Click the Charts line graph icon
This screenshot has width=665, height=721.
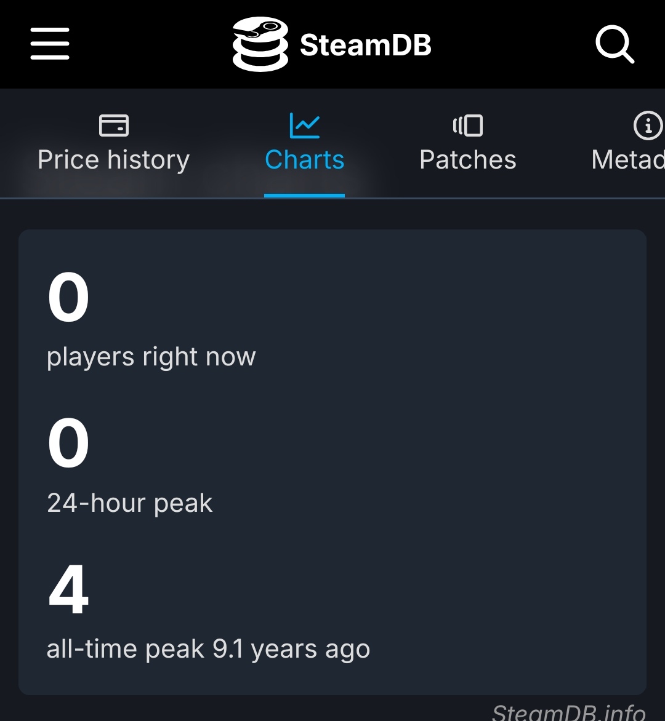click(305, 125)
